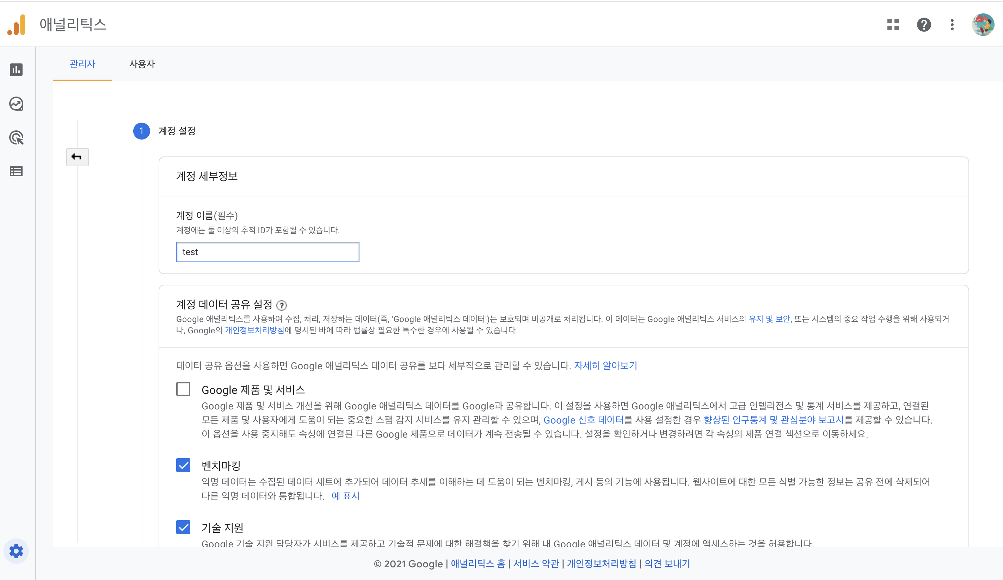The image size is (1003, 580).
Task: Click the user profile avatar
Action: click(982, 25)
